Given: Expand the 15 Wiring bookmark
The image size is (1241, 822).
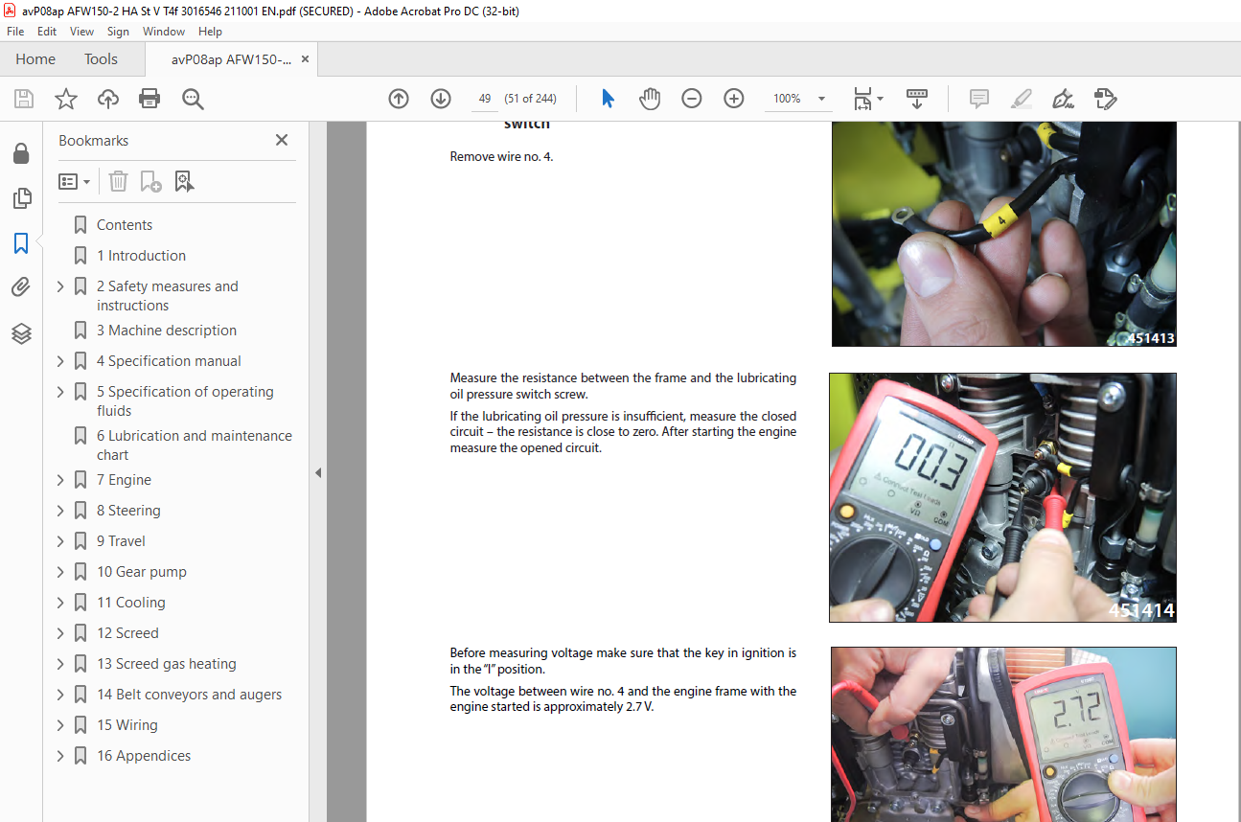Looking at the screenshot, I should [x=61, y=725].
